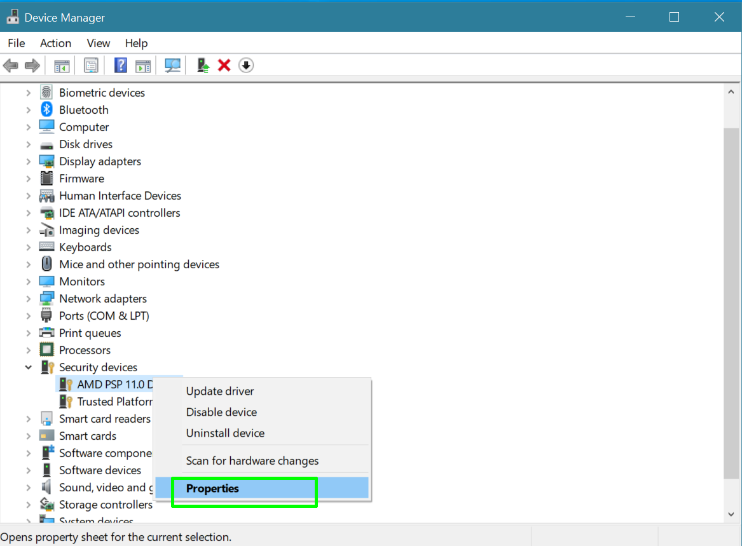Update device driver toolbar icon
742x546 pixels.
coord(203,65)
